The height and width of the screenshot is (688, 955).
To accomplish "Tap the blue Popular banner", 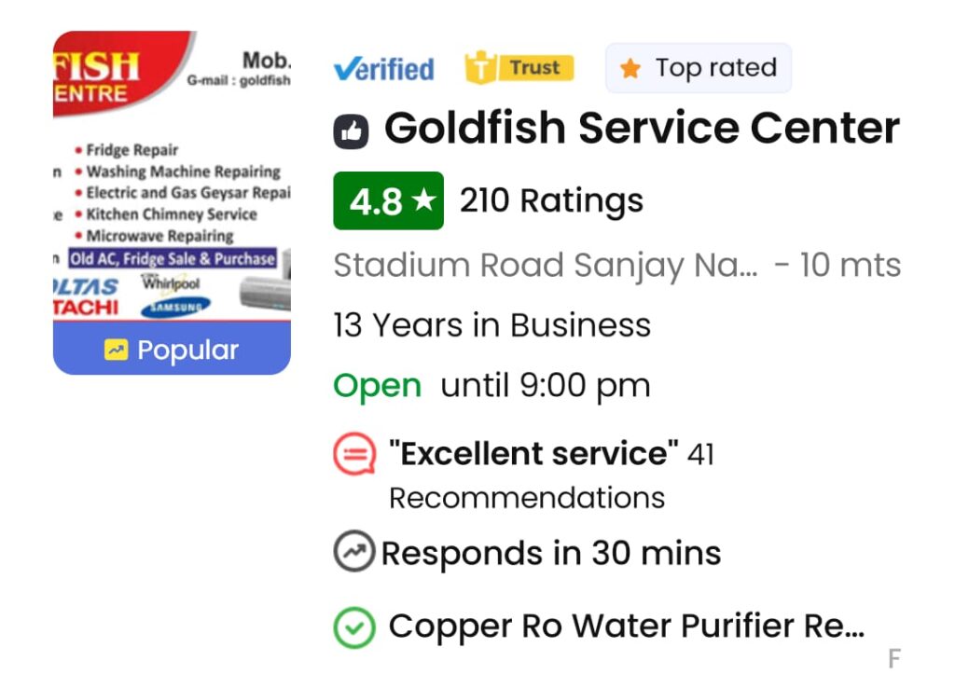I will click(172, 351).
